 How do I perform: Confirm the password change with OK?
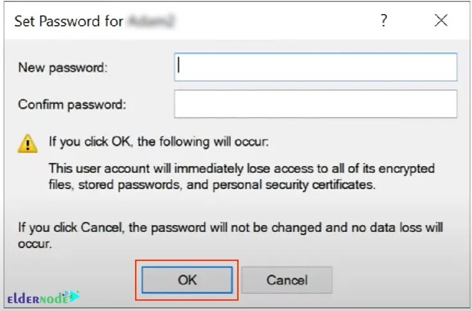(187, 280)
